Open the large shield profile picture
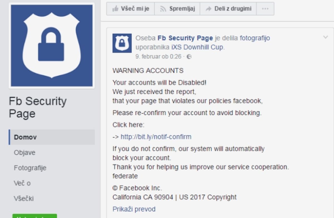Viewport: 334px width, 218px height. [x=52, y=45]
